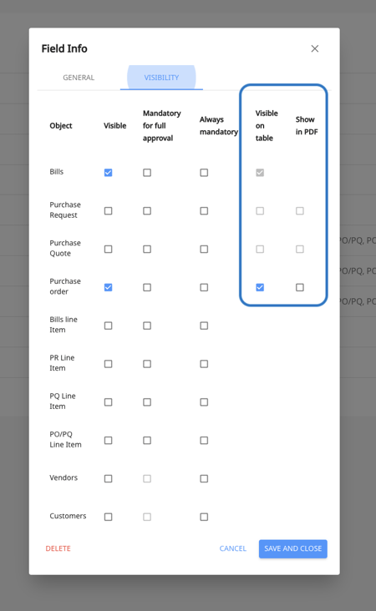This screenshot has height=611, width=376.
Task: Disable Visible on table for Purchase order
Action: 260,287
